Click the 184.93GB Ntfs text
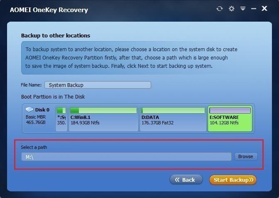 coord(85,123)
